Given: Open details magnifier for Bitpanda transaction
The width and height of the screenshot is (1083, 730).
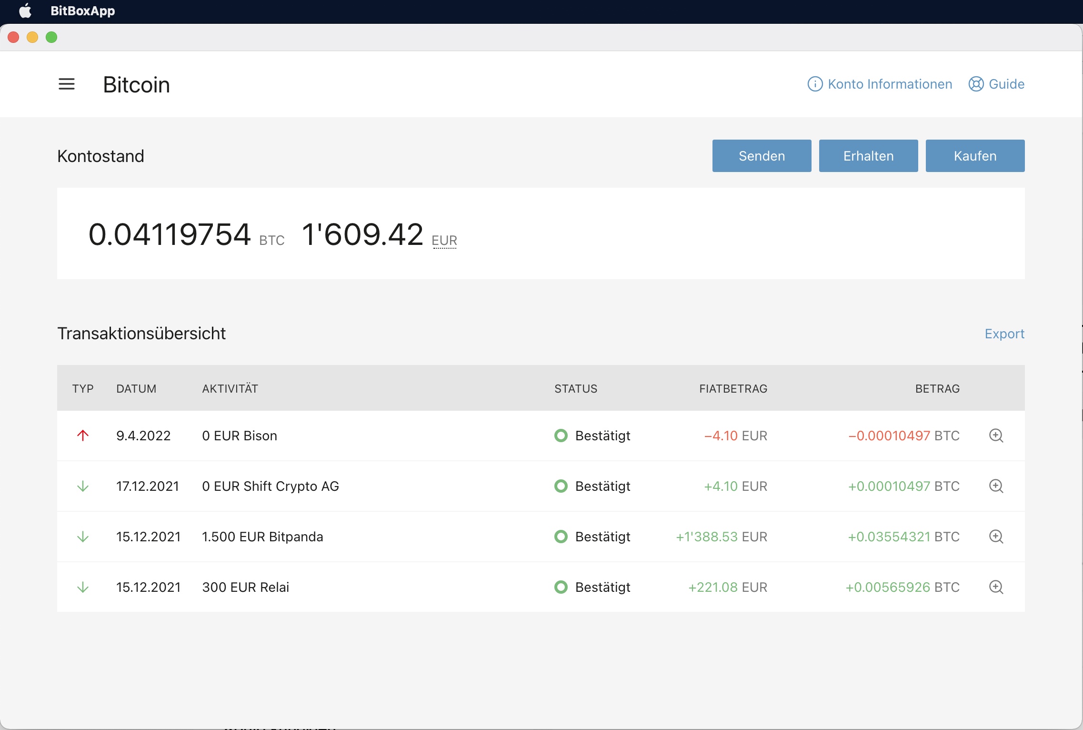Looking at the screenshot, I should tap(996, 537).
